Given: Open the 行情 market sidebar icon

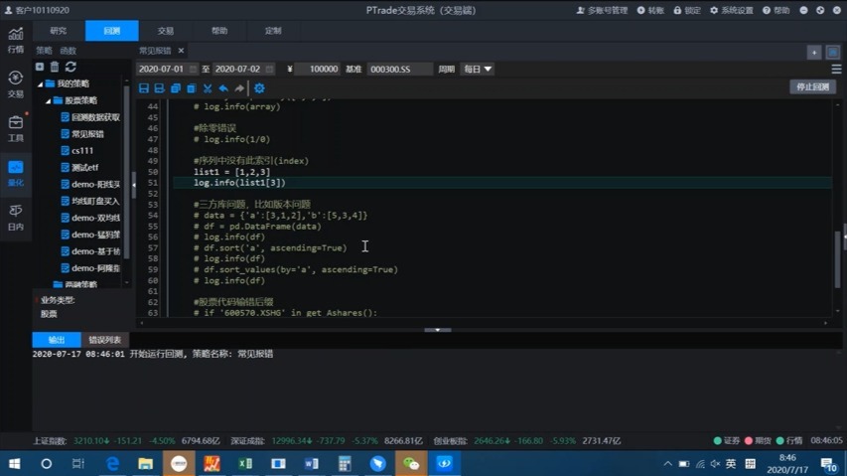Looking at the screenshot, I should coord(15,40).
